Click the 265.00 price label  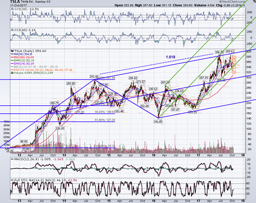71,84
